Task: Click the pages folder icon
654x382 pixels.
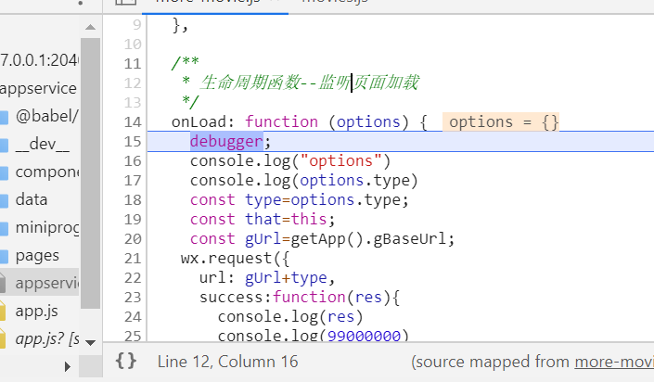Action: tap(4, 255)
